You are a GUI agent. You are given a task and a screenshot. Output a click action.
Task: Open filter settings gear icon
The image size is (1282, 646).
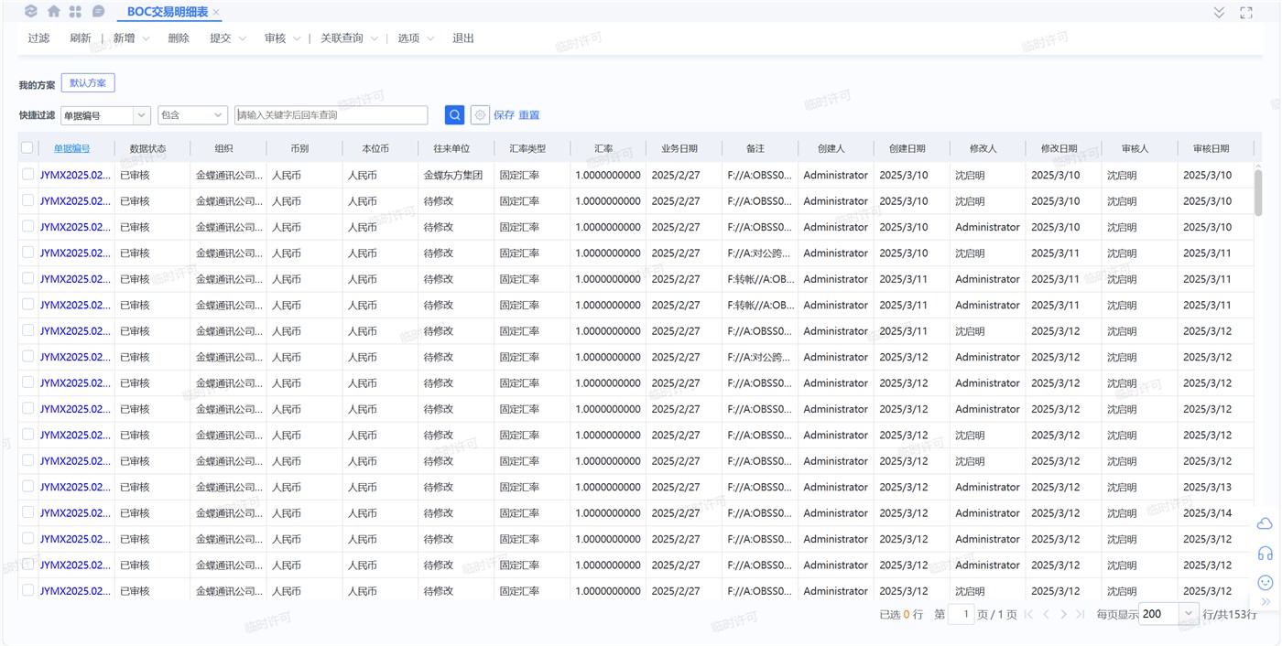coord(480,115)
